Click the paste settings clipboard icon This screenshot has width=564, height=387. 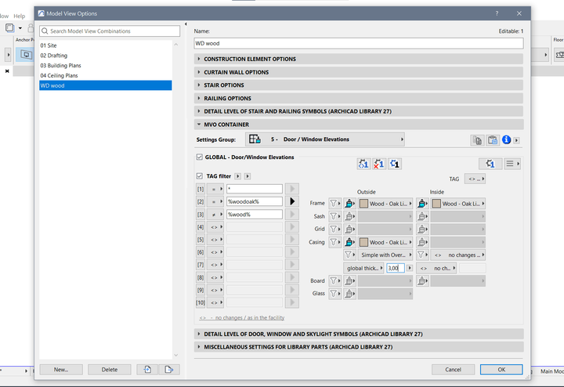(x=492, y=140)
